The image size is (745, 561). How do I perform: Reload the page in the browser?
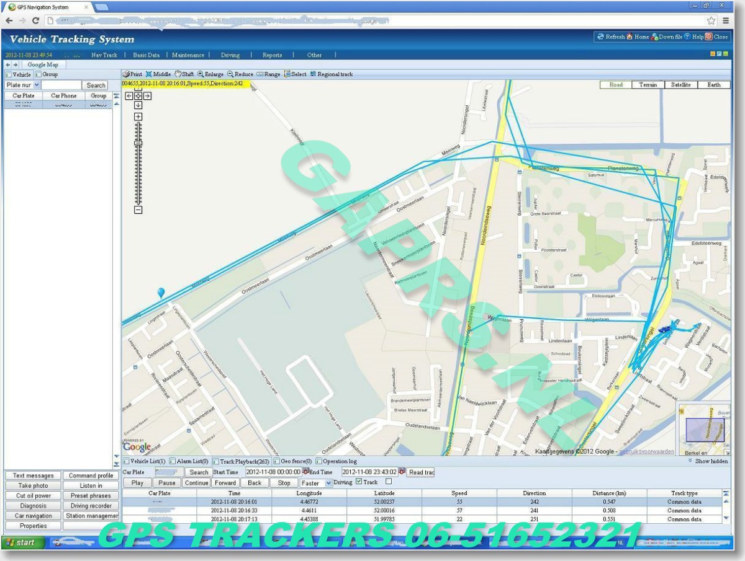point(35,20)
